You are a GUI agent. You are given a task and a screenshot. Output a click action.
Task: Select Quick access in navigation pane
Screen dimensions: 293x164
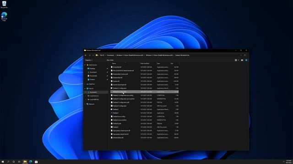tap(92, 65)
